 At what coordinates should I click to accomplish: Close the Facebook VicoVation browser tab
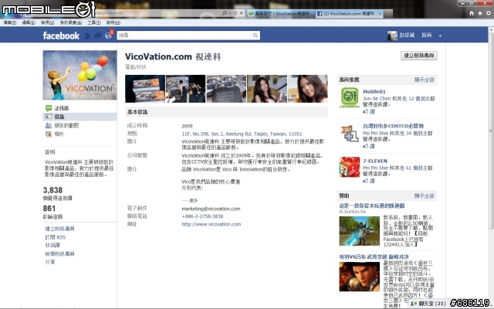pos(380,14)
